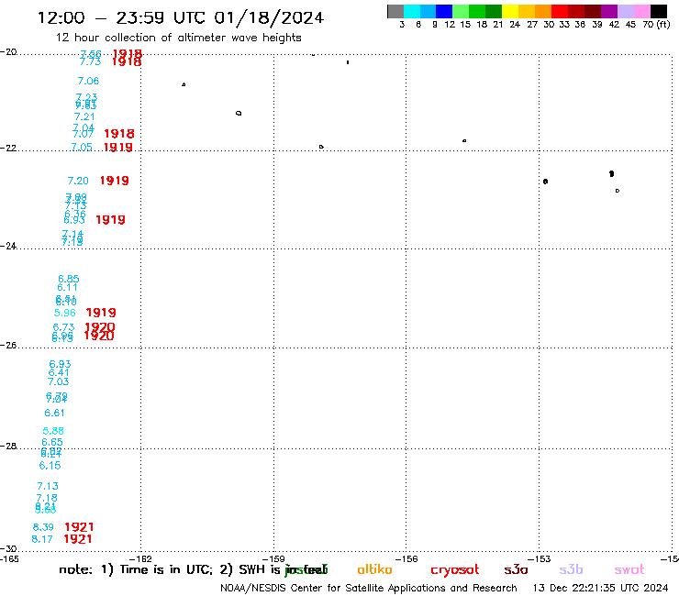Click the red 1919 timestamp beside 7.20

coord(115,181)
